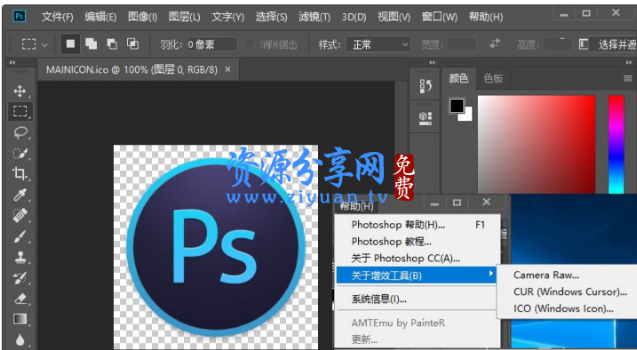The image size is (637, 350).
Task: Select the Crop tool
Action: [x=20, y=174]
